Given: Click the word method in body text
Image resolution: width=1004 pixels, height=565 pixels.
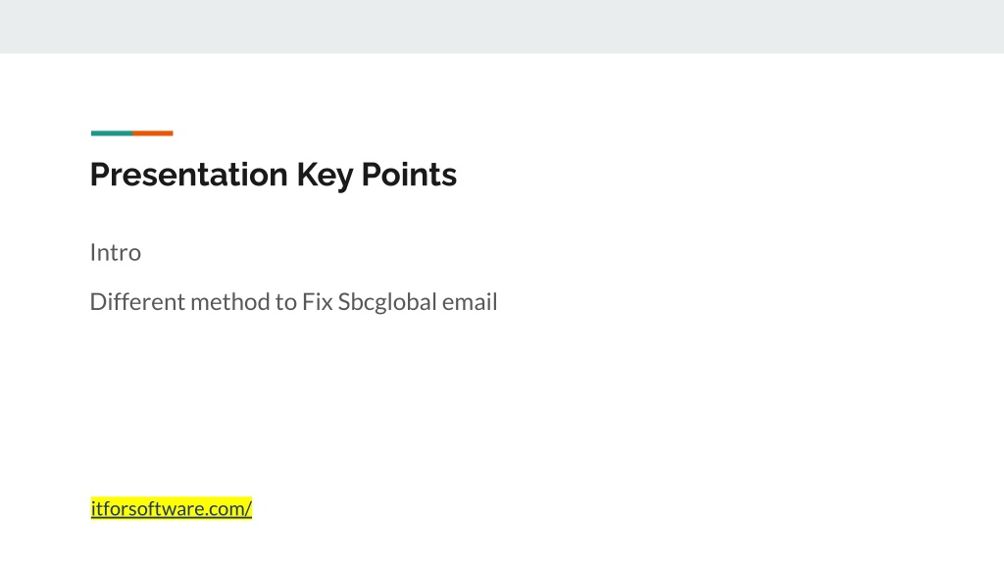Looking at the screenshot, I should (x=229, y=302).
